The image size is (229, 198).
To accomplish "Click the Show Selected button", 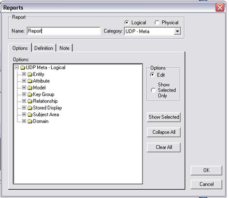I will (164, 117).
